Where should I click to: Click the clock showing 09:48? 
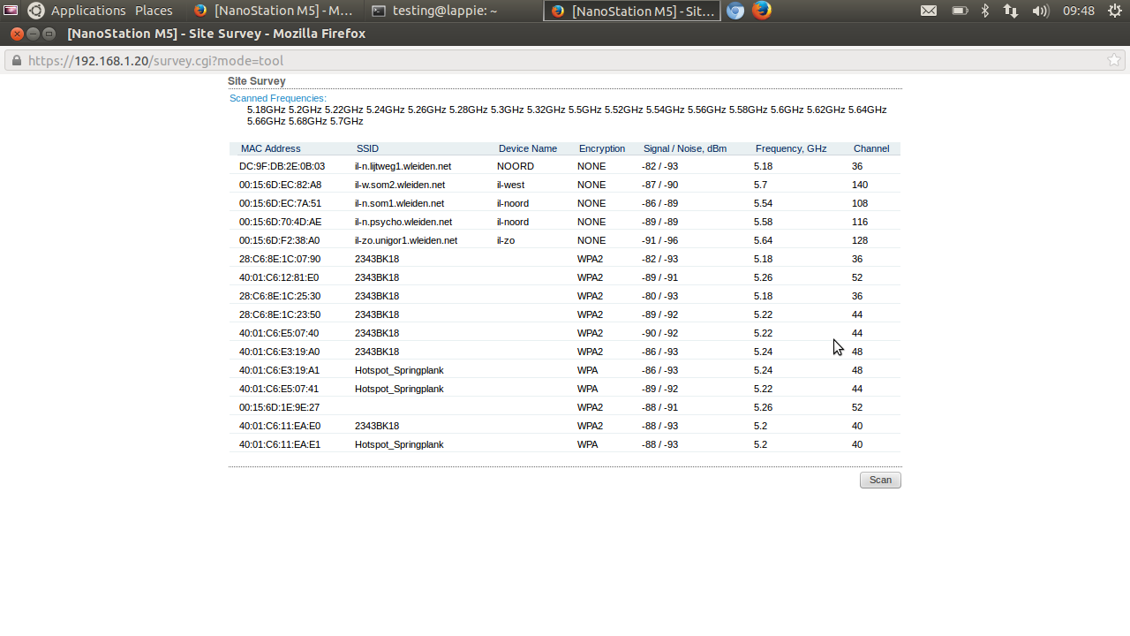pos(1079,11)
